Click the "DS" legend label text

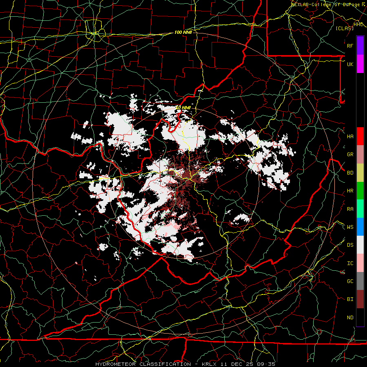pyautogui.click(x=350, y=245)
